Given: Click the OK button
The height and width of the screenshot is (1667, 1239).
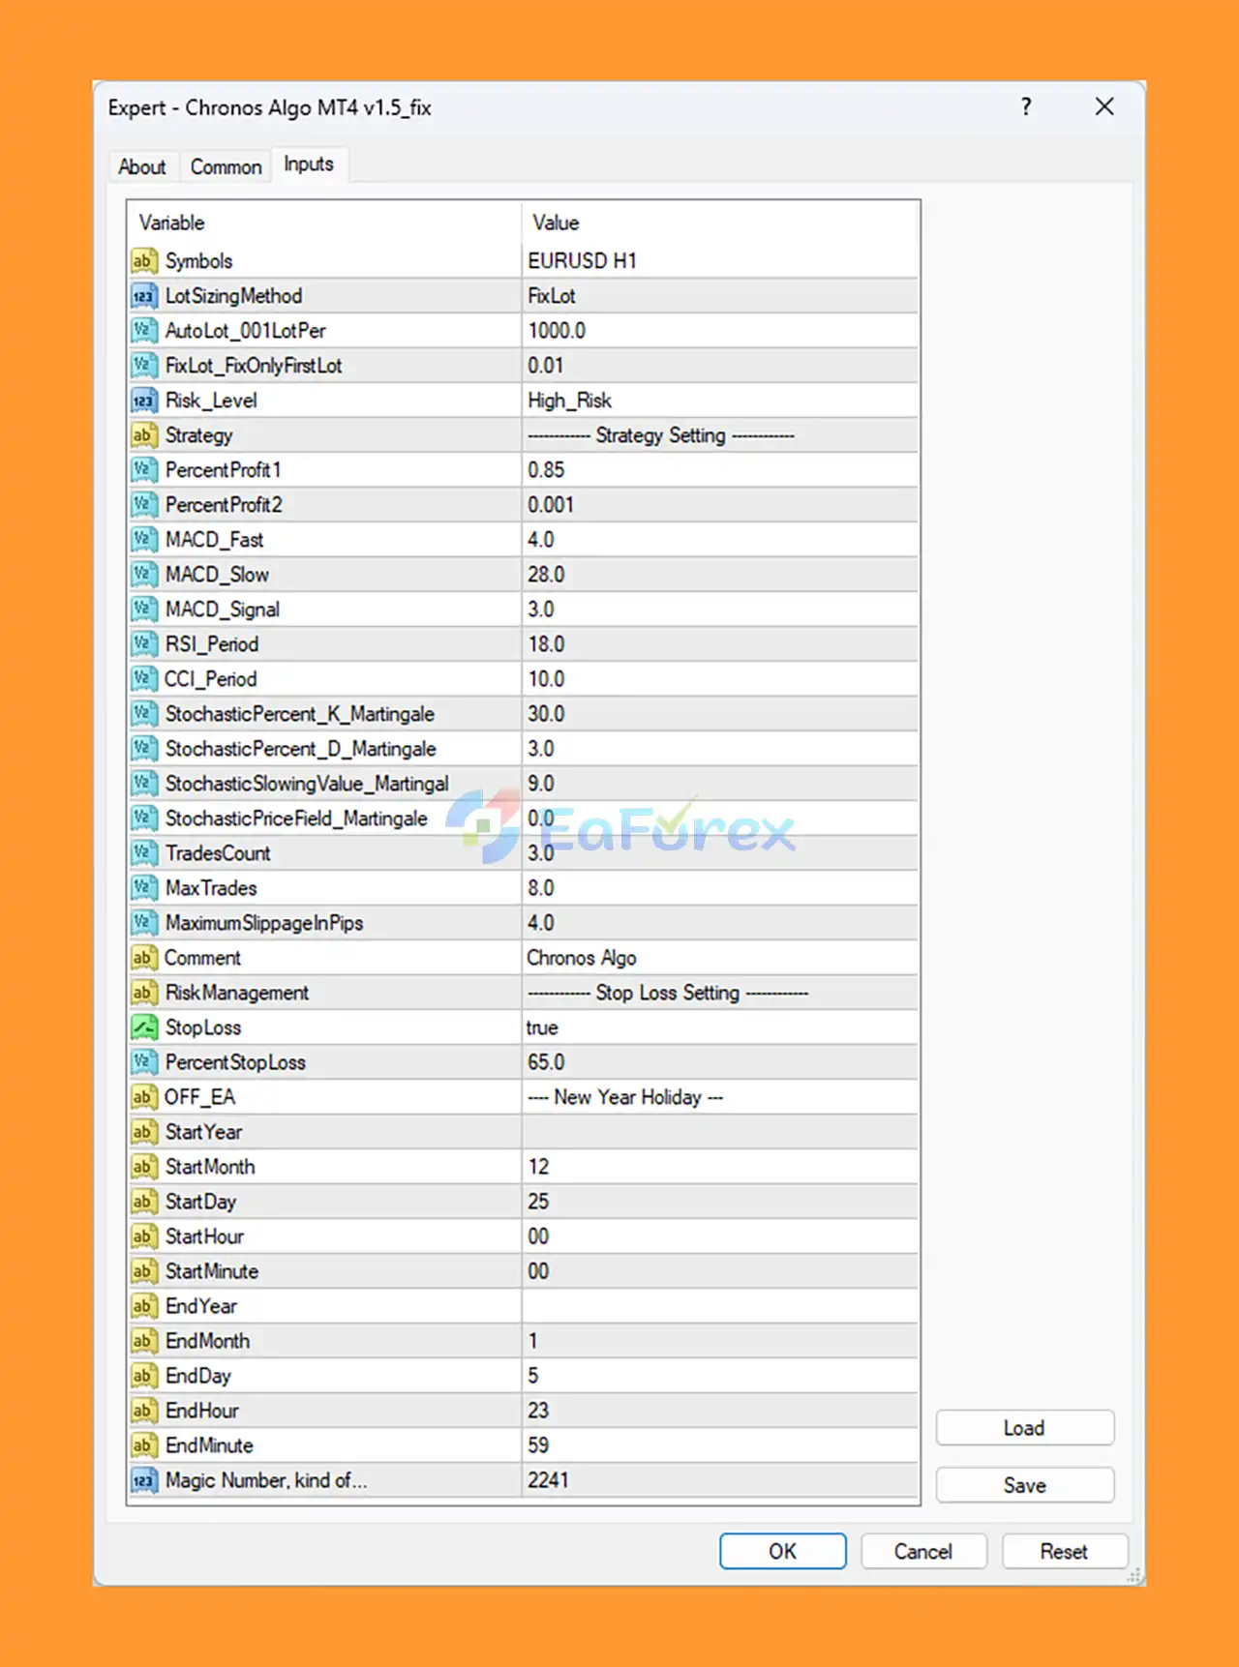Looking at the screenshot, I should [782, 1551].
